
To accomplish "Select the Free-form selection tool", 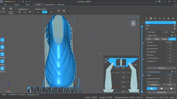I will (x=2, y=68).
